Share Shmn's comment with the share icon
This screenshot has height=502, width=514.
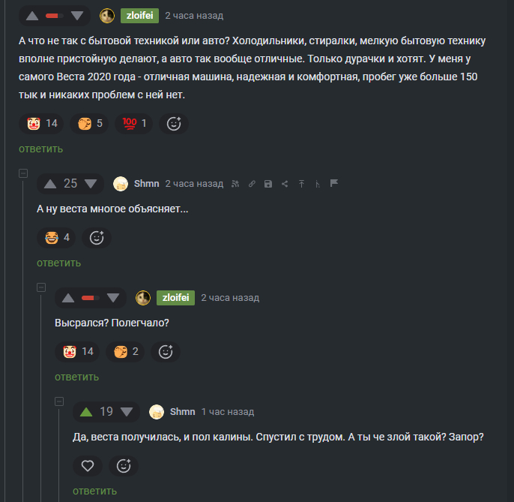point(285,184)
